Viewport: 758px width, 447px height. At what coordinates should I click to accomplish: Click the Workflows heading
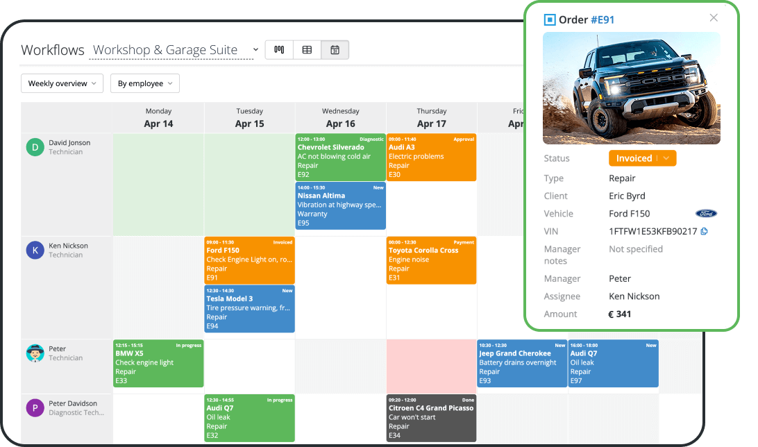click(x=52, y=49)
